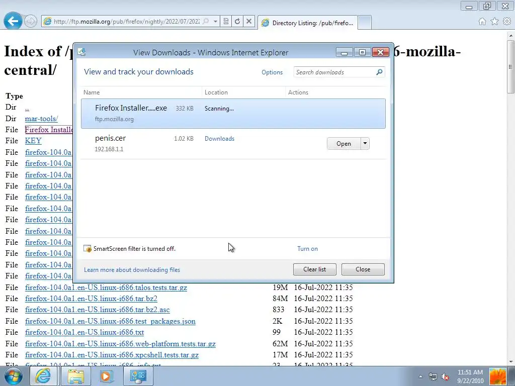The image size is (515, 386).
Task: Open Windows Explorer from the taskbar
Action: 76,376
